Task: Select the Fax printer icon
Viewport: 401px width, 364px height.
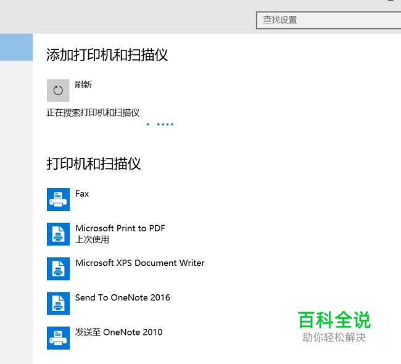Action: [59, 199]
